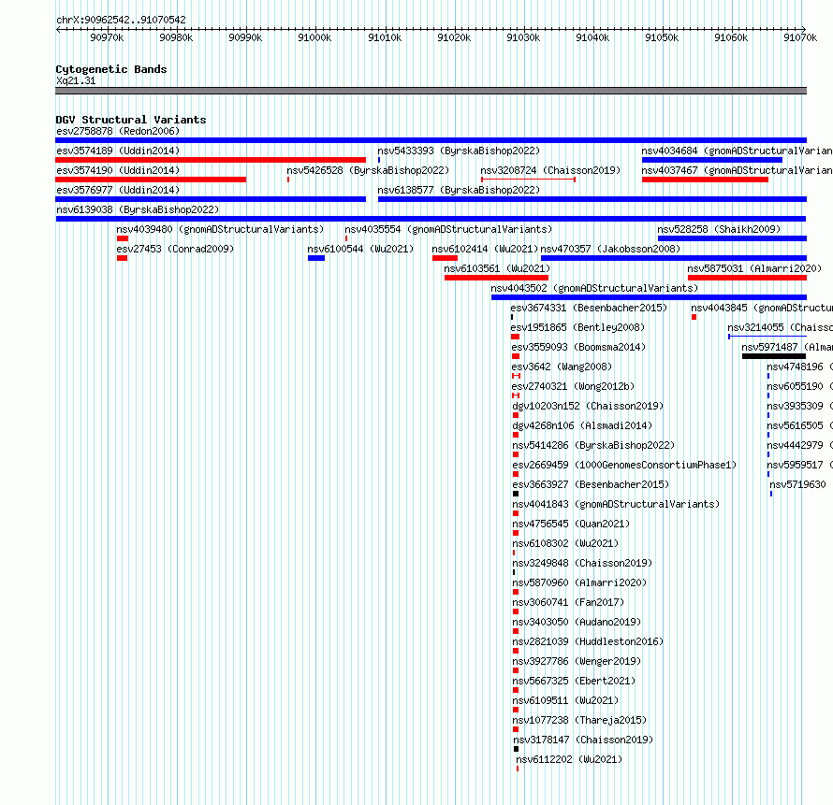This screenshot has height=805, width=833.
Task: Click the esv2758878 (Redon2006) variant label
Action: click(x=118, y=131)
